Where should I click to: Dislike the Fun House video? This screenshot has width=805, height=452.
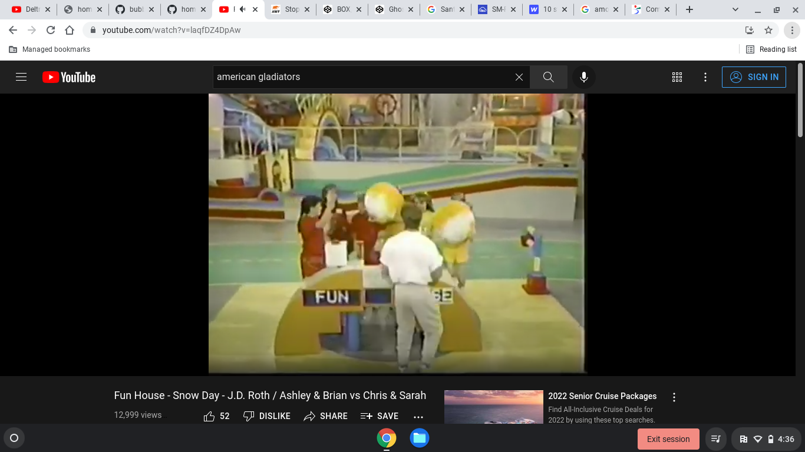266,416
